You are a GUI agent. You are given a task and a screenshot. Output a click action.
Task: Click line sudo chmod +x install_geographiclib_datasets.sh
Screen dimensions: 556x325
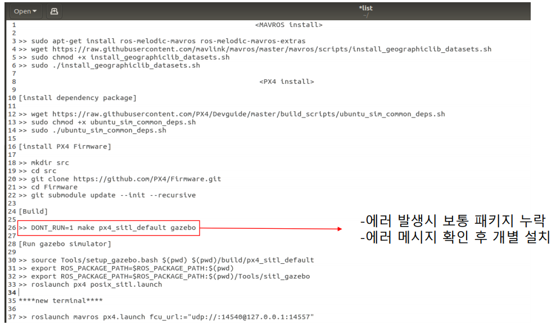(x=124, y=57)
